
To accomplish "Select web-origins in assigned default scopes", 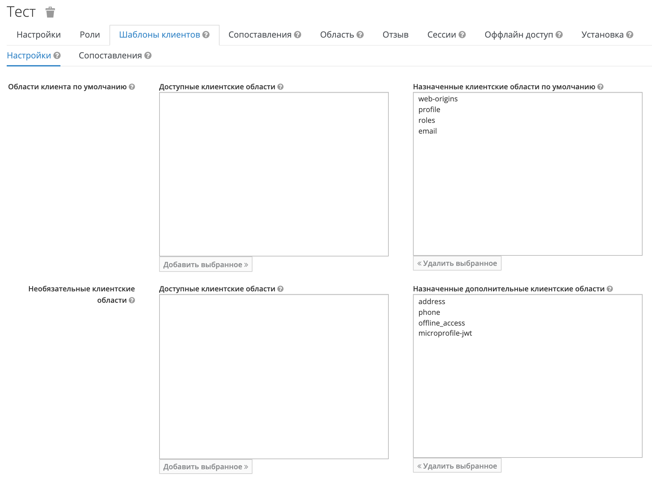I will click(x=438, y=99).
